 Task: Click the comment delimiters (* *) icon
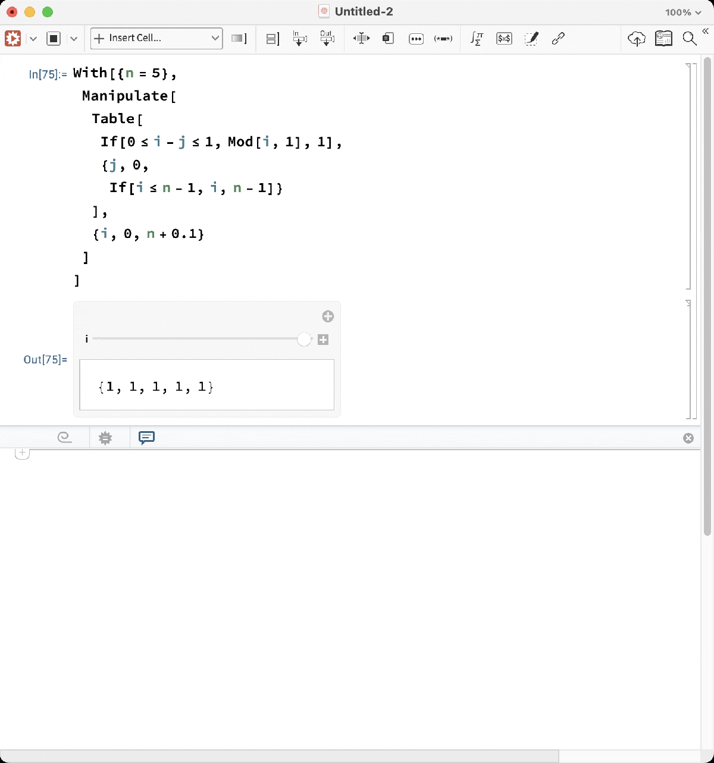tap(443, 39)
